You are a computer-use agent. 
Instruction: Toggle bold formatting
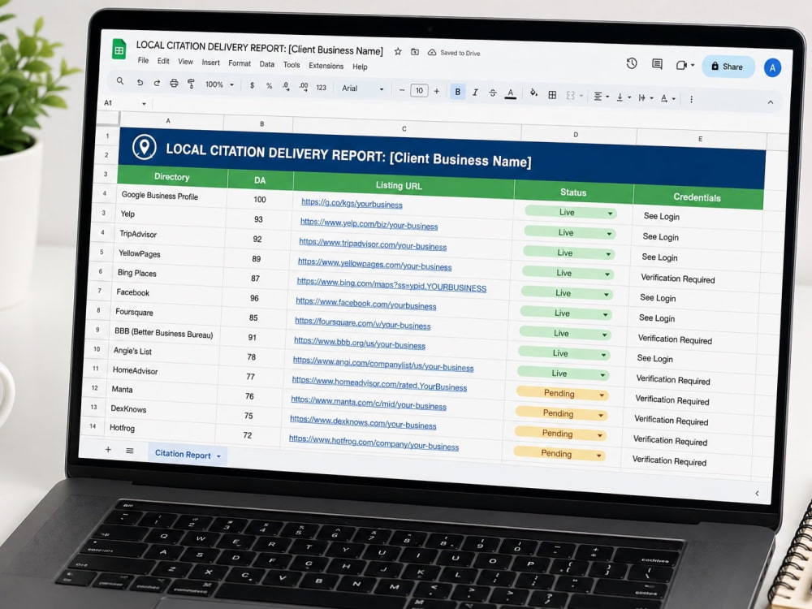pyautogui.click(x=457, y=92)
